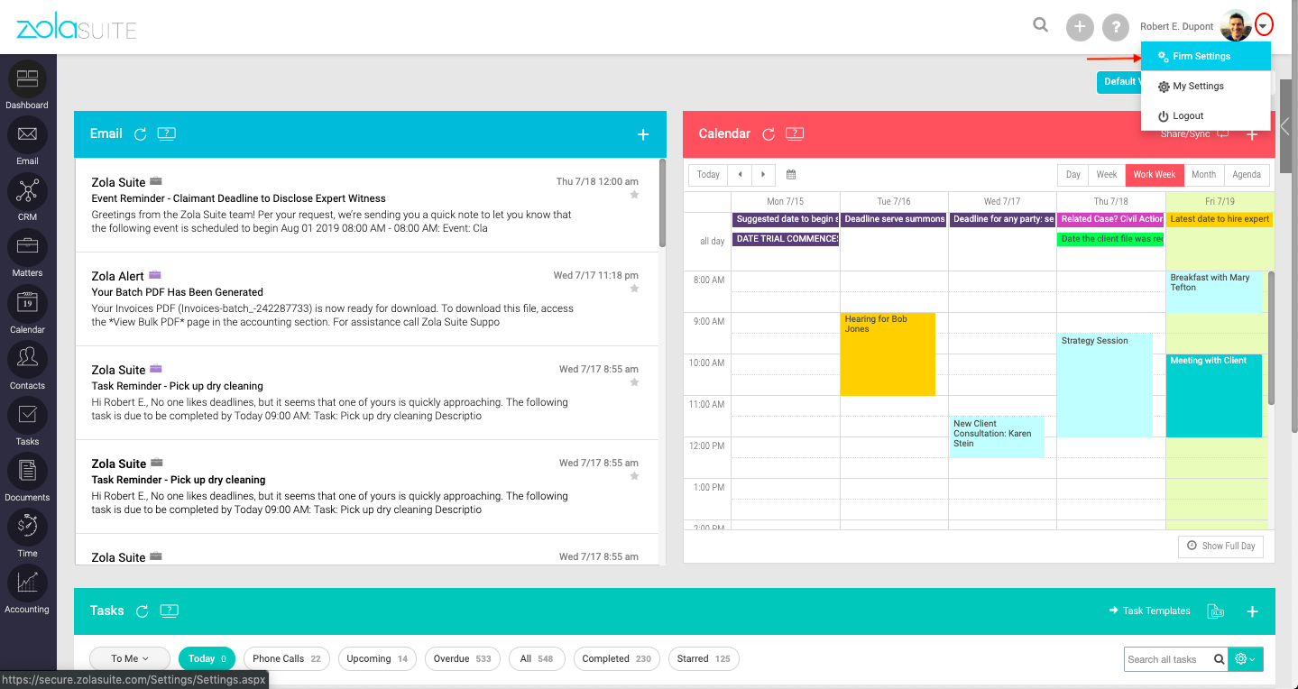Open Meeting with Client event
This screenshot has height=689, width=1298.
[x=1213, y=396]
